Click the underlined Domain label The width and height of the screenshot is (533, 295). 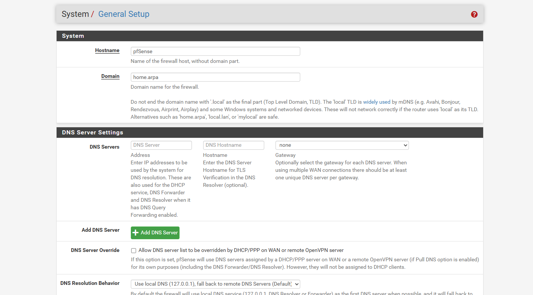pyautogui.click(x=110, y=76)
